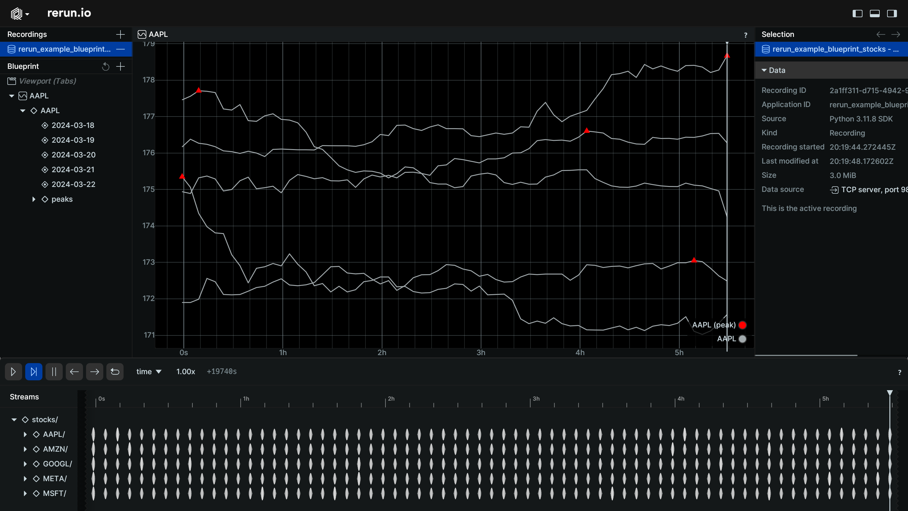Screen dimensions: 908x511
Task: Click the Recording ID value
Action: coord(869,91)
